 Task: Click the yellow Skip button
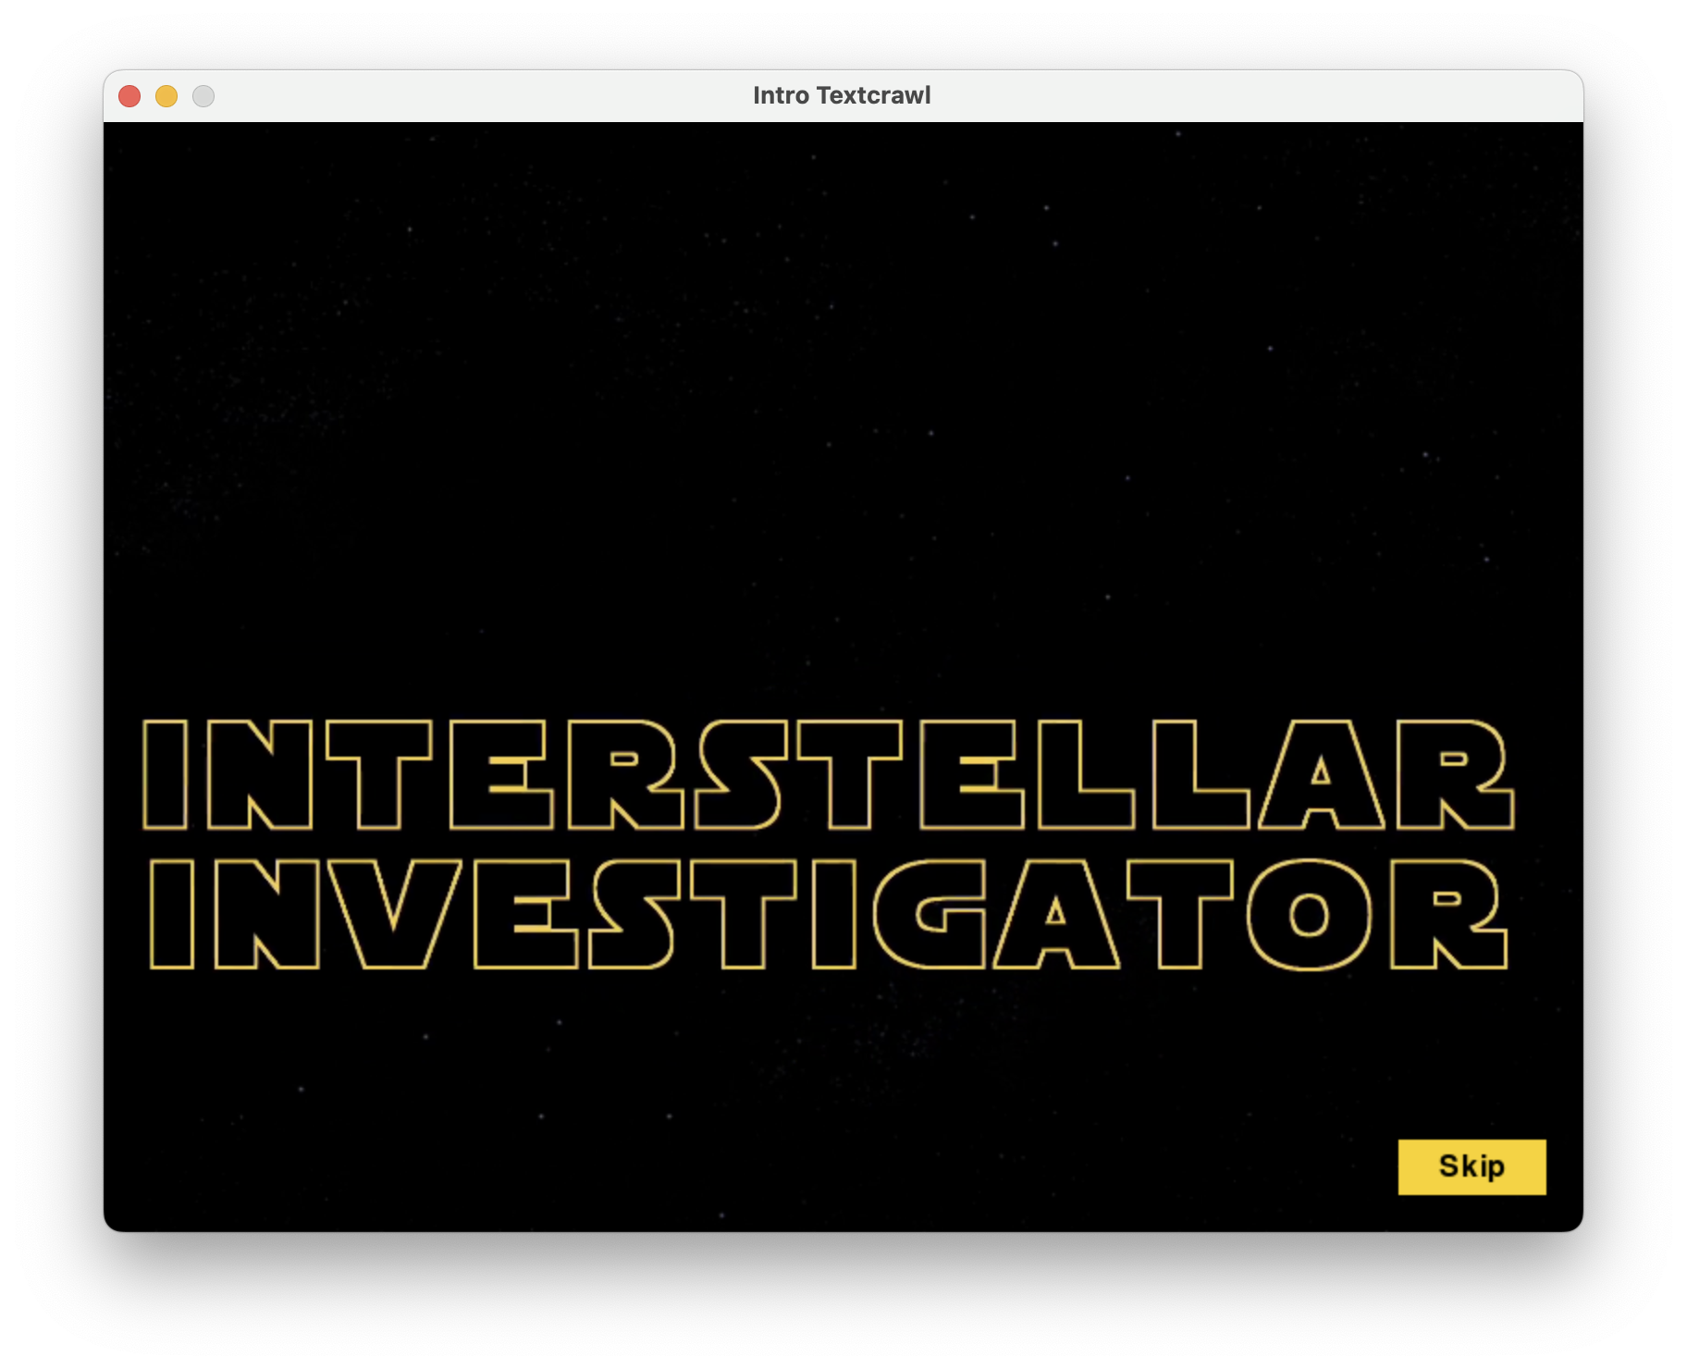pos(1472,1166)
